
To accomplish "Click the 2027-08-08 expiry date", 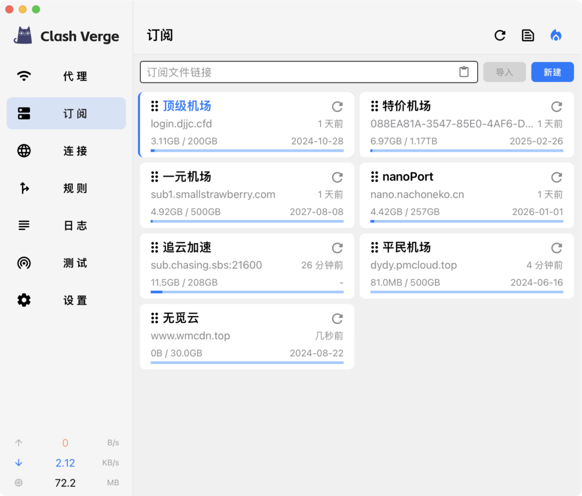I will coord(317,212).
